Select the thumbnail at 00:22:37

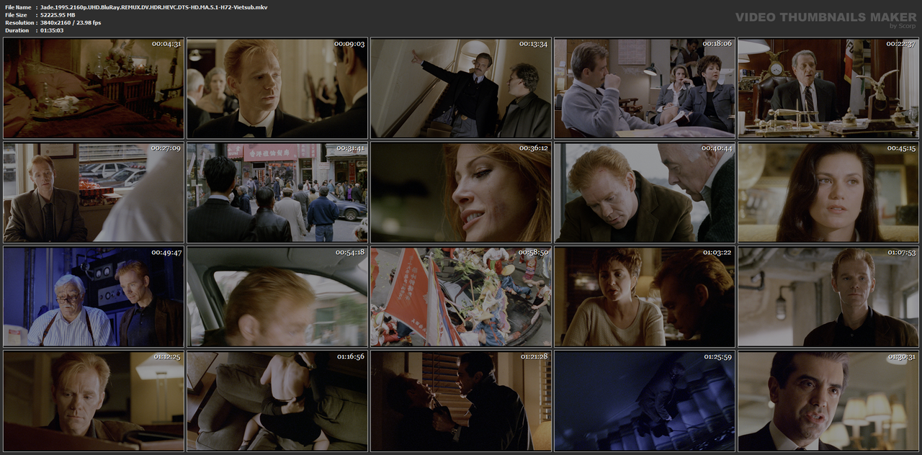point(828,88)
